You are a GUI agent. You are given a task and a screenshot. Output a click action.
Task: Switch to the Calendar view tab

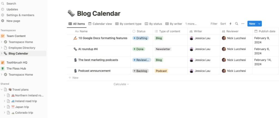pos(100,24)
